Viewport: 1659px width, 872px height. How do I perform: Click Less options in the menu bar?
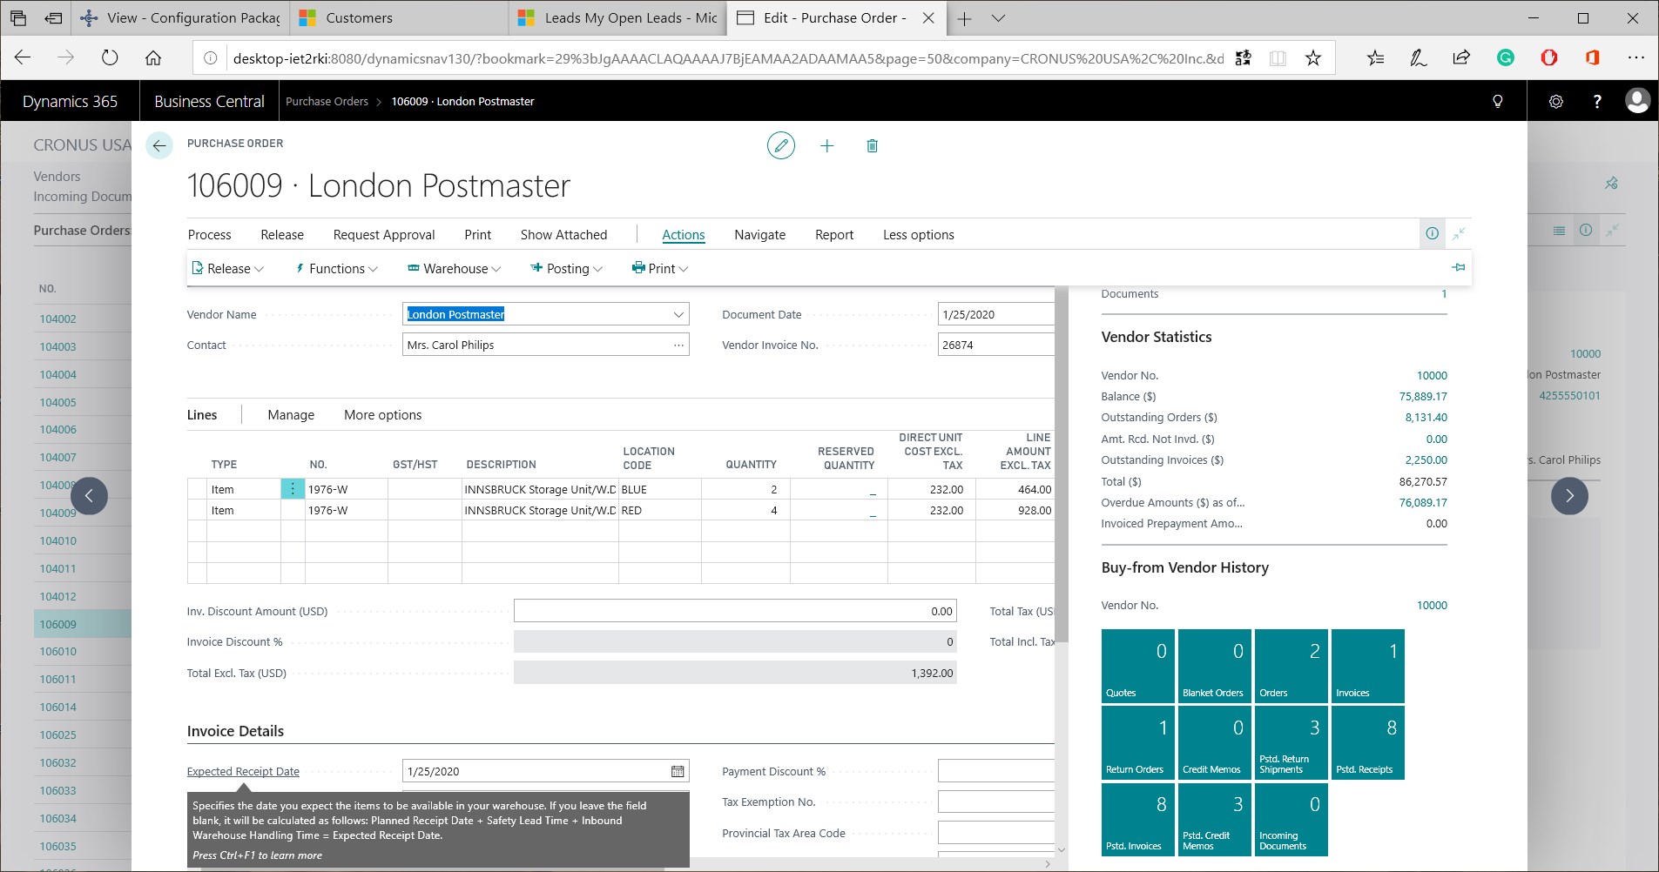pyautogui.click(x=919, y=235)
